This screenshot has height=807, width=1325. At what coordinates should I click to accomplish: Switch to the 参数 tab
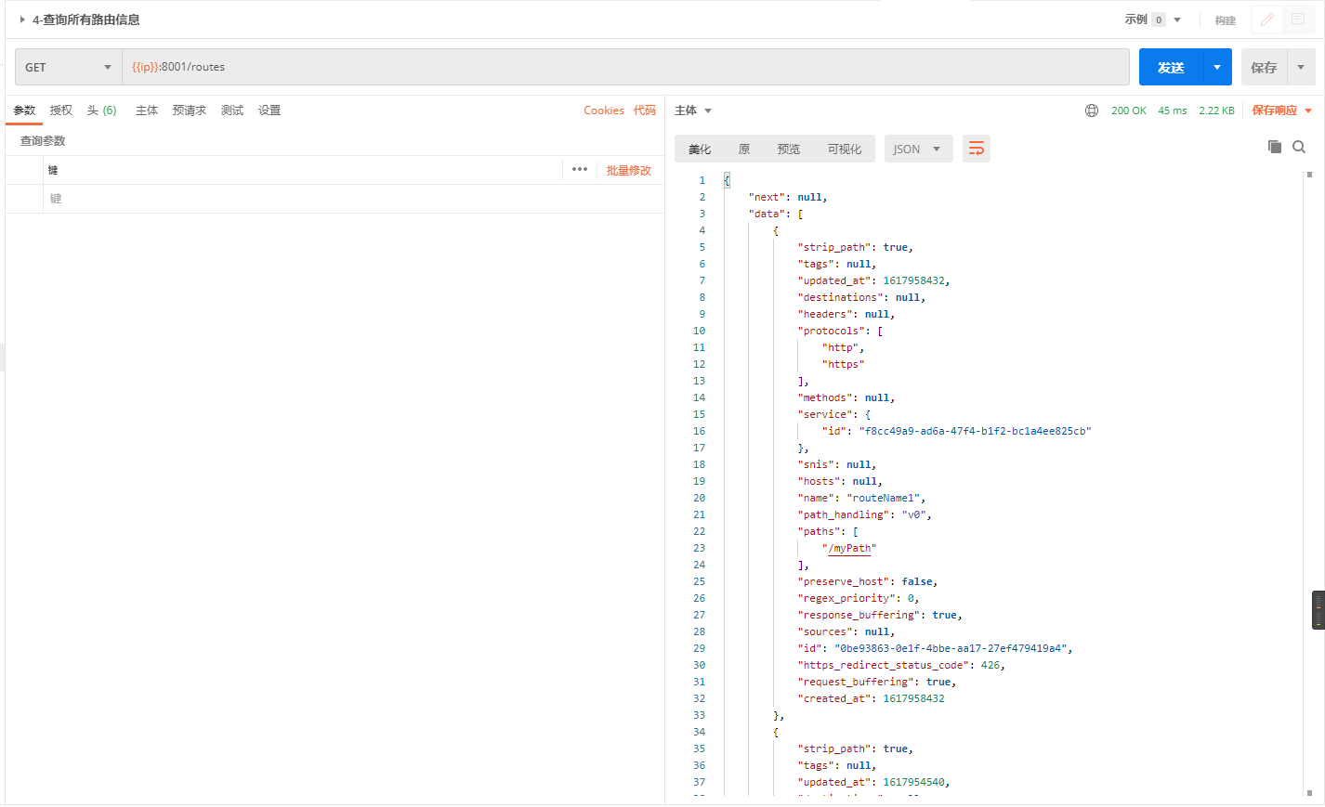(24, 111)
